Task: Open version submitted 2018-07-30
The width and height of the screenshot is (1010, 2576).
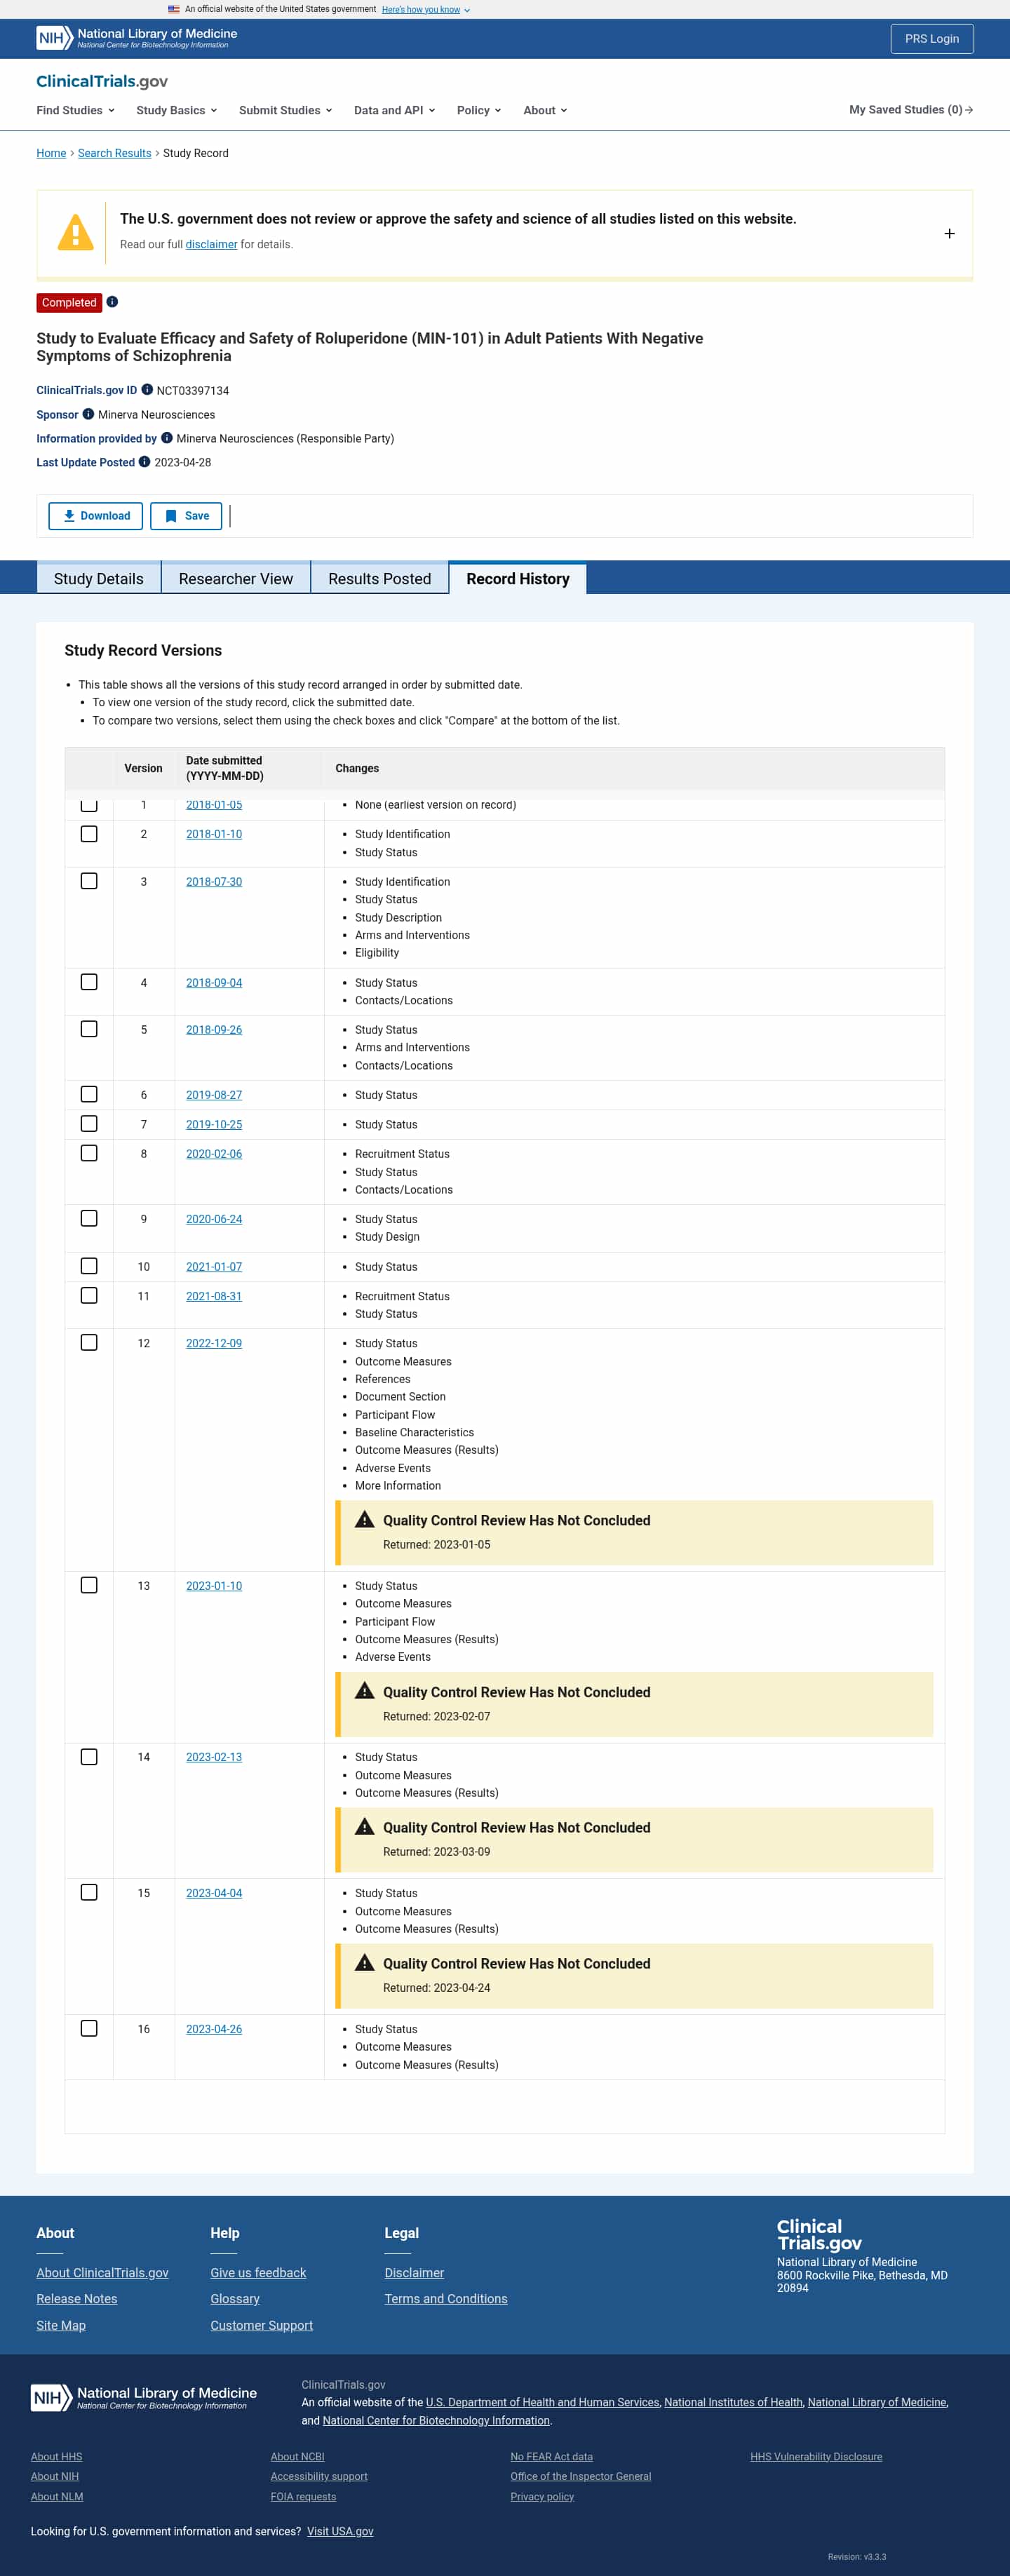Action: (214, 882)
